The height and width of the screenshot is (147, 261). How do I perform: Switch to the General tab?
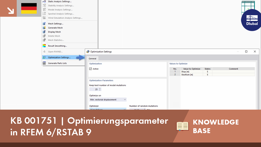tap(92, 58)
